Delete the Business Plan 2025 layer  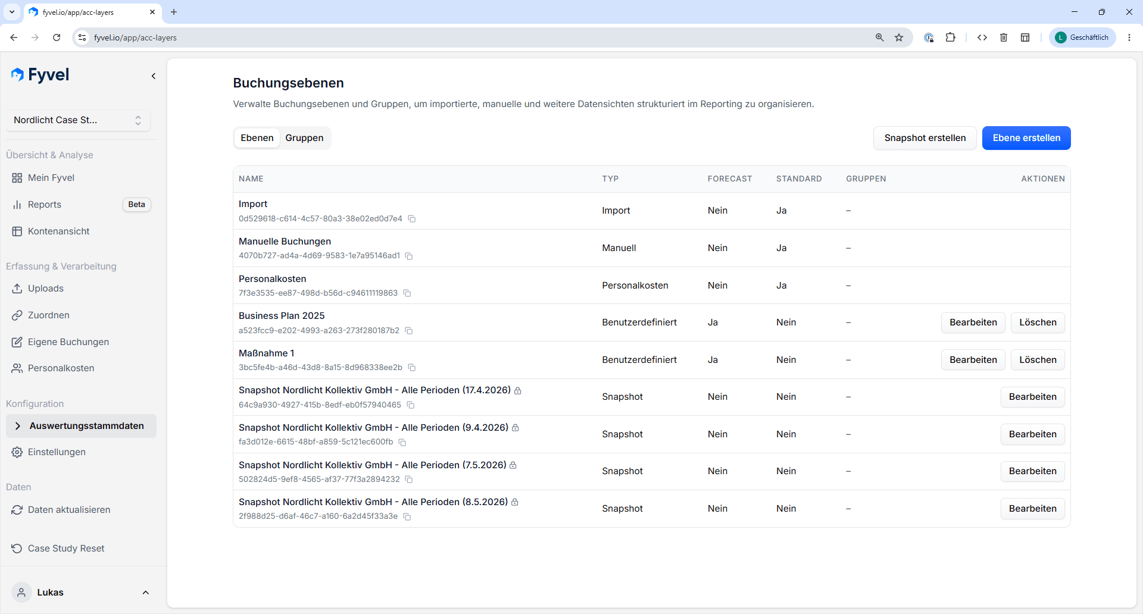pos(1038,322)
